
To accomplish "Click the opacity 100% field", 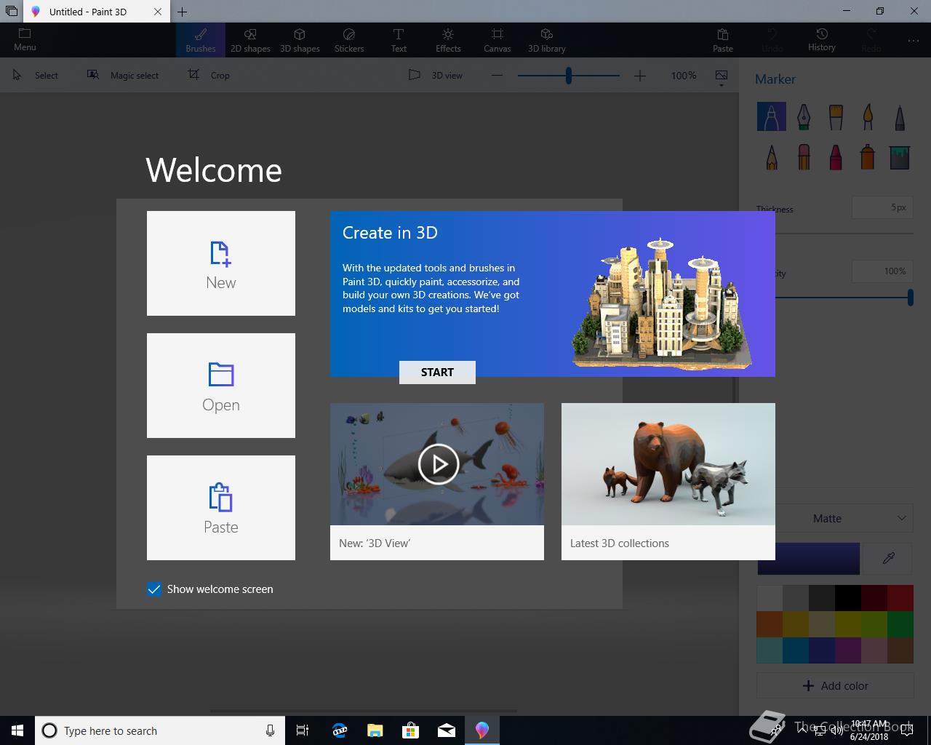I will pyautogui.click(x=882, y=271).
